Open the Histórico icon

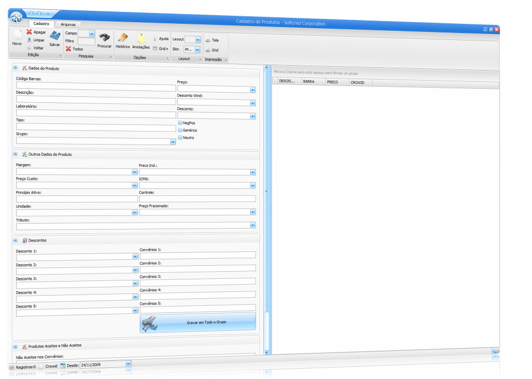pos(122,38)
